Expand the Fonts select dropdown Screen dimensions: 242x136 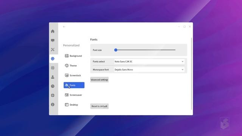(x=149, y=62)
